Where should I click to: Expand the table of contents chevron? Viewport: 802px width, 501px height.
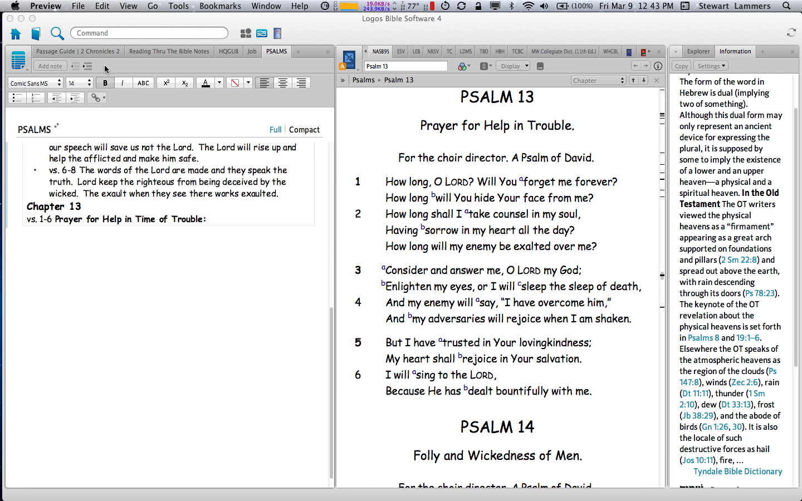click(x=343, y=80)
